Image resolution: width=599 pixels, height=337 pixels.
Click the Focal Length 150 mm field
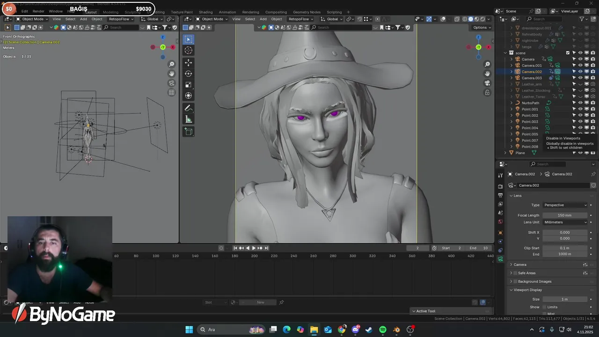565,215
